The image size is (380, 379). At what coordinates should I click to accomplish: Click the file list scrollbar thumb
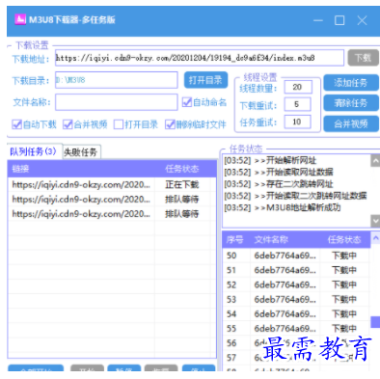click(375, 322)
